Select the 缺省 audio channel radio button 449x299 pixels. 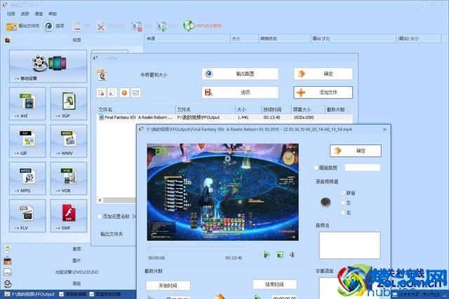(x=343, y=193)
